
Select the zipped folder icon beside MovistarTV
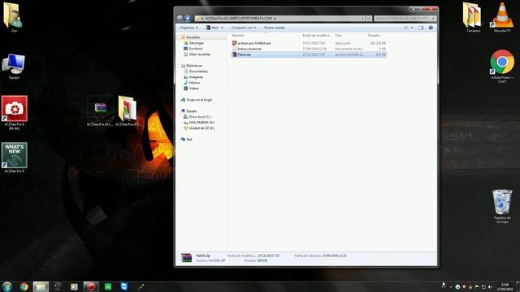coord(473,17)
